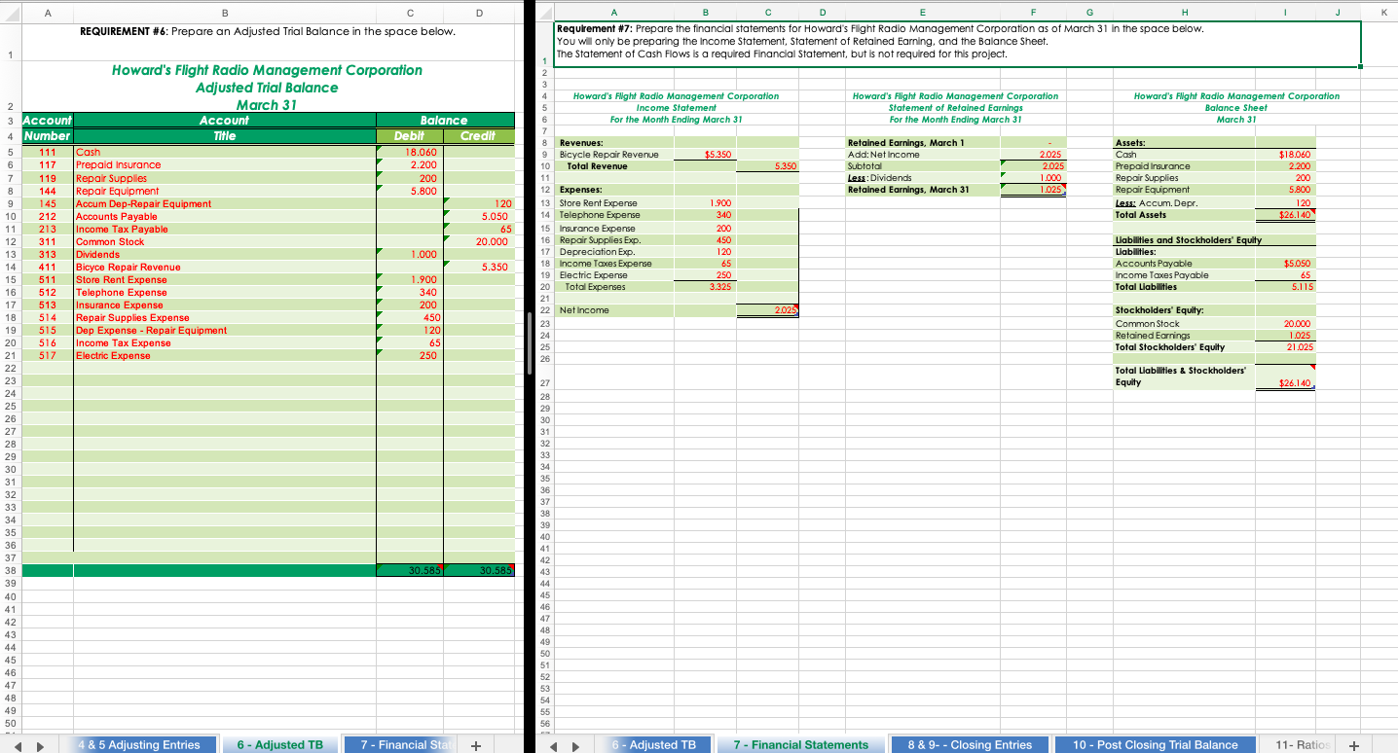Open the '8 & 9- - Closing Entries' tab
This screenshot has width=1398, height=753.
[x=970, y=745]
